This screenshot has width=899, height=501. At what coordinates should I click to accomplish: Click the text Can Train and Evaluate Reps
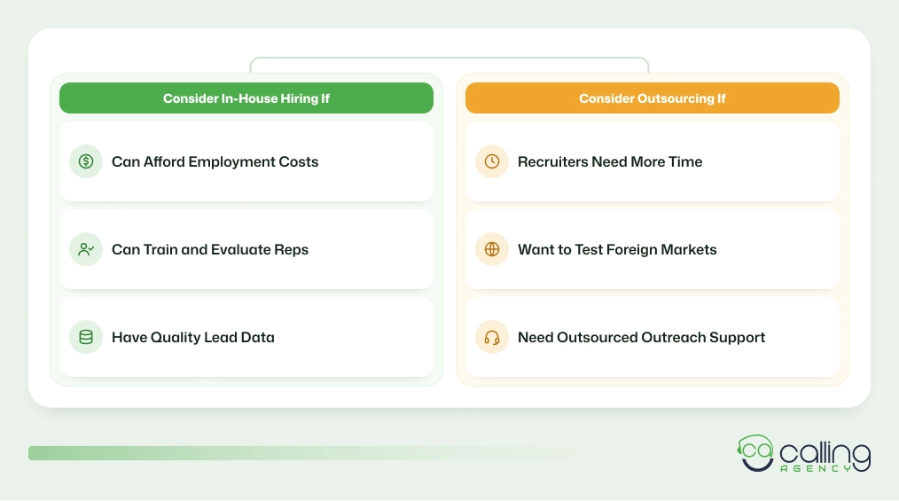[x=210, y=249]
